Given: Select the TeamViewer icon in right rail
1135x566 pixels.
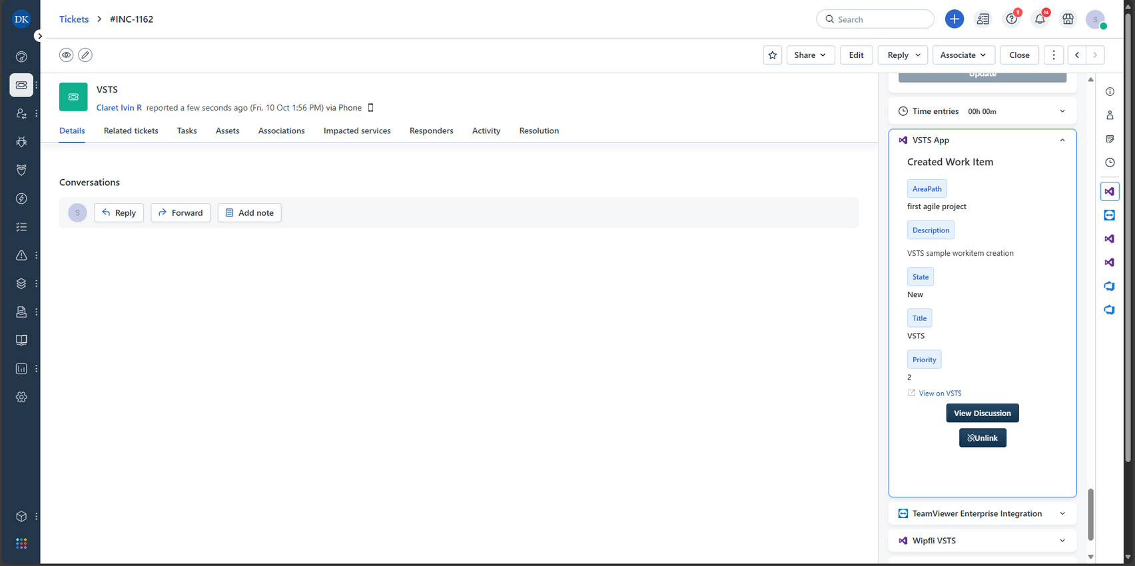Looking at the screenshot, I should [x=1110, y=215].
